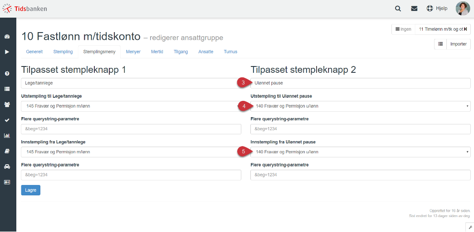Image resolution: width=474 pixels, height=232 pixels.
Task: Click querystring field under Utstempling til Ulønnet pause
Action: (361, 129)
